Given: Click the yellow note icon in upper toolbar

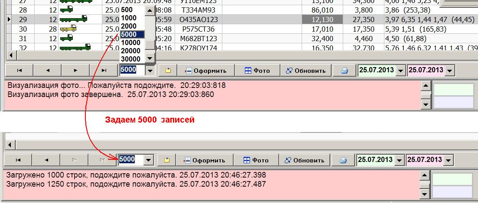Looking at the screenshot, I should (x=168, y=71).
